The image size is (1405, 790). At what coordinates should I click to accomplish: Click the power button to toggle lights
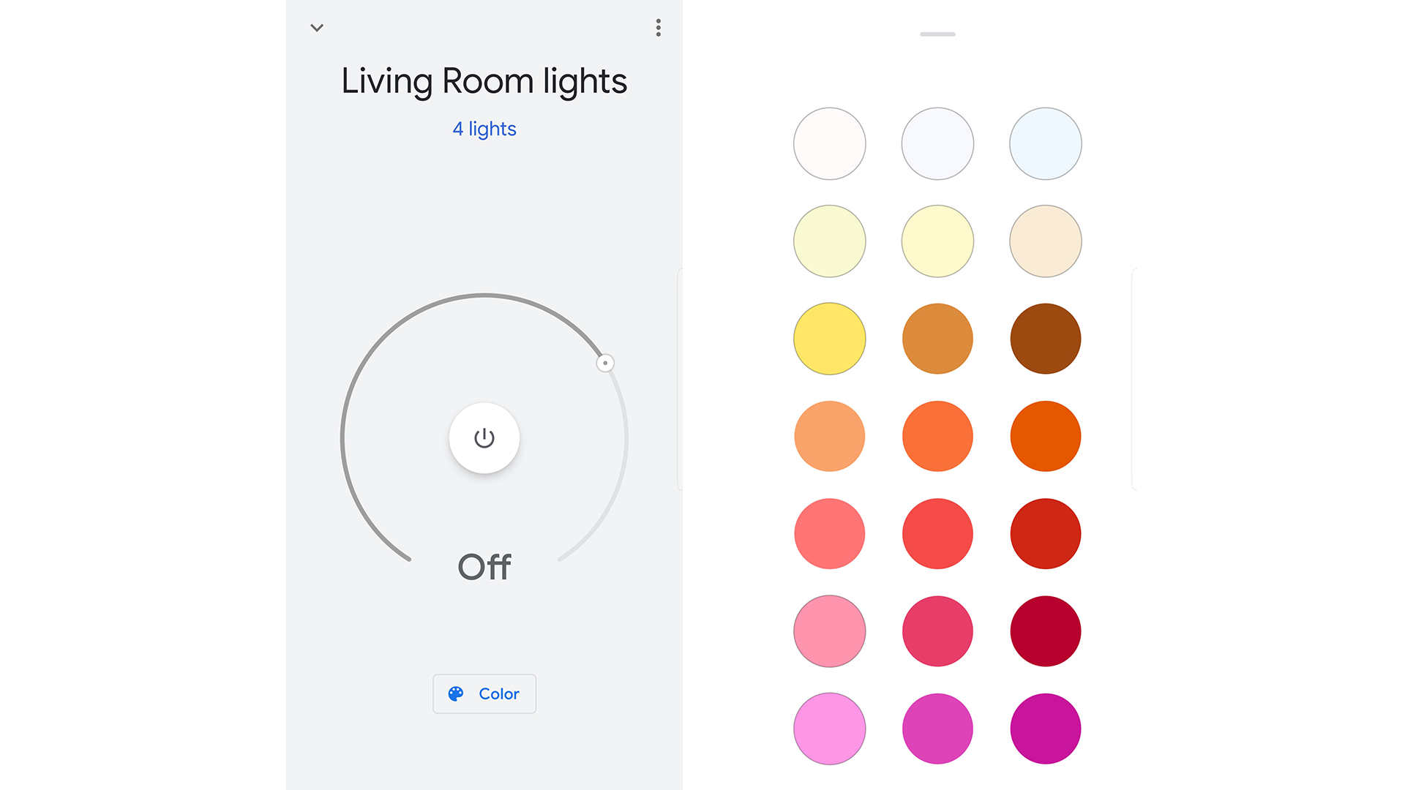coord(484,438)
